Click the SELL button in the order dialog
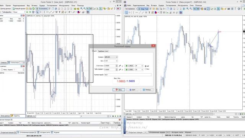Screen dimensions: 245x138 pos(119,90)
